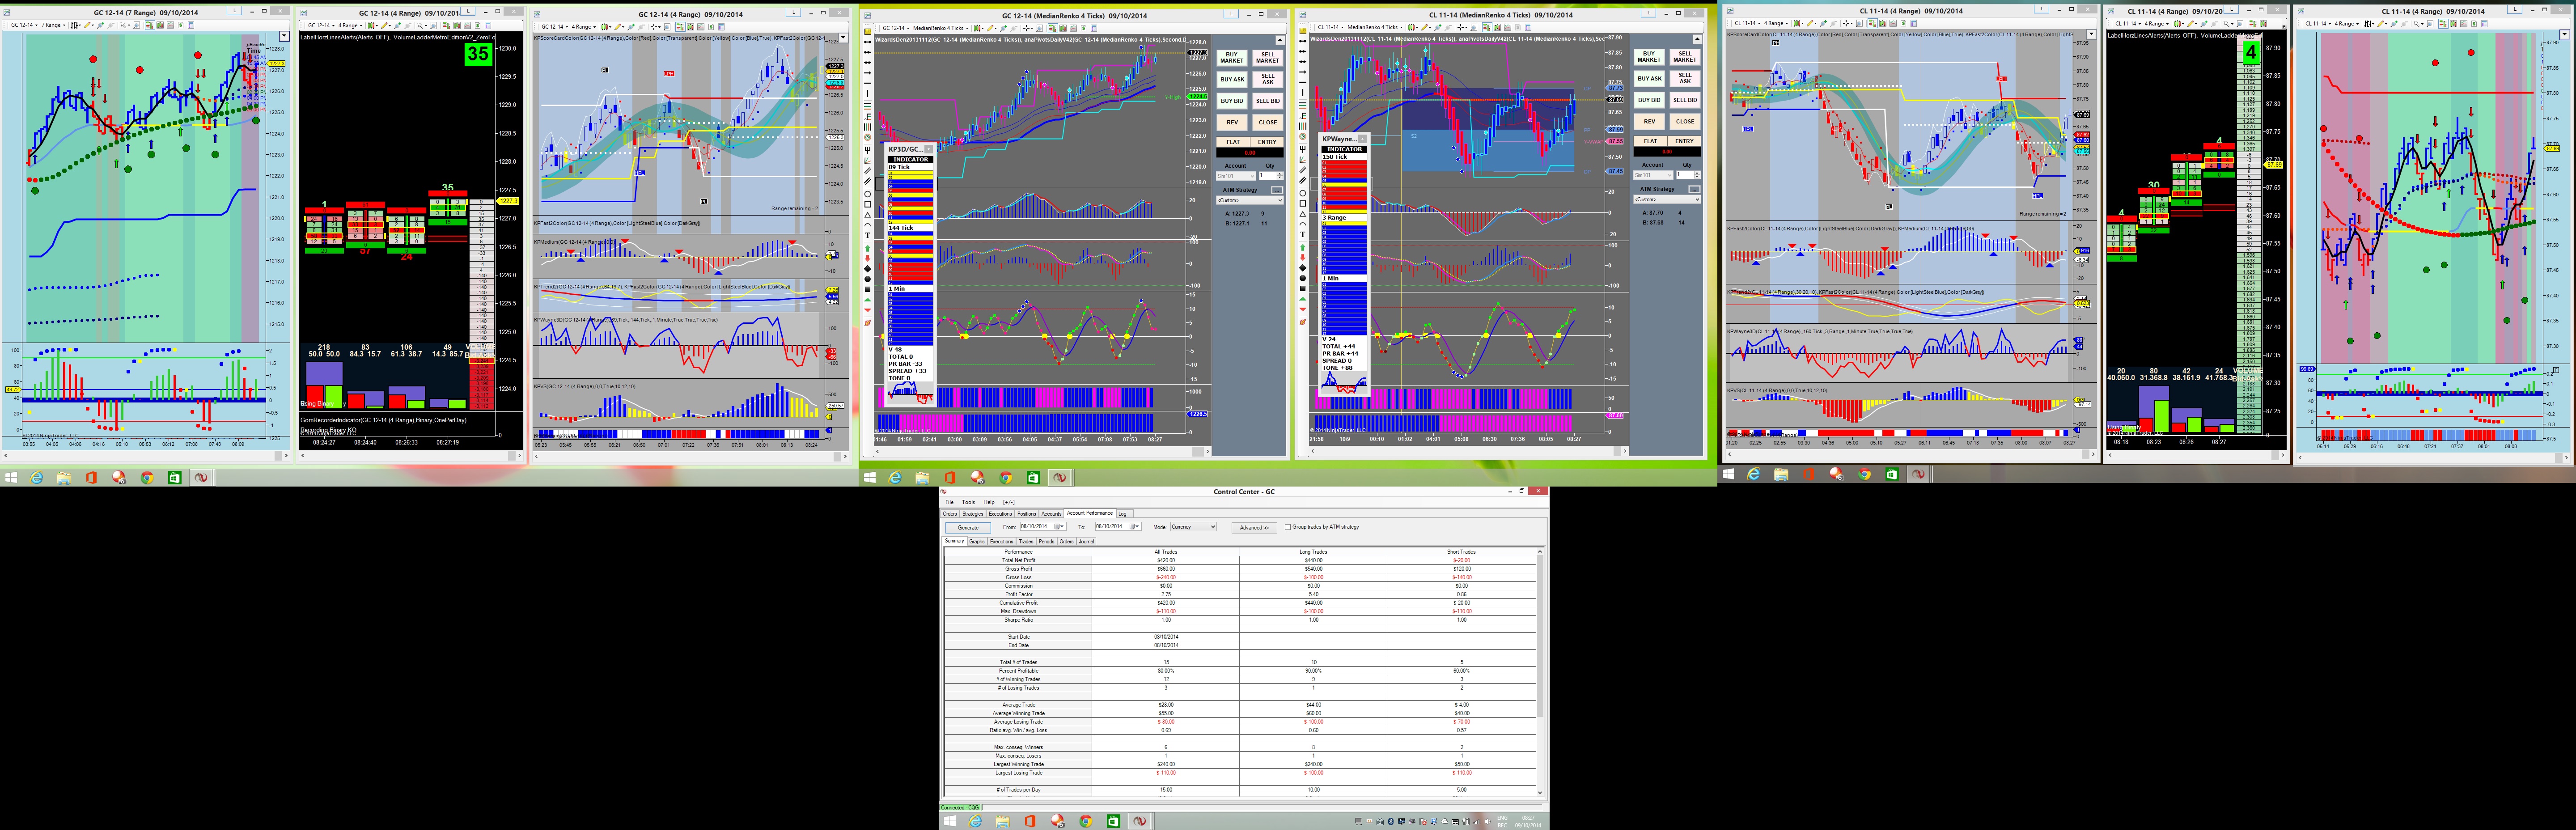Open ATM Strategy Custom dropdown in CL MedianRenko chart
Image resolution: width=2576 pixels, height=830 pixels.
[x=1667, y=199]
